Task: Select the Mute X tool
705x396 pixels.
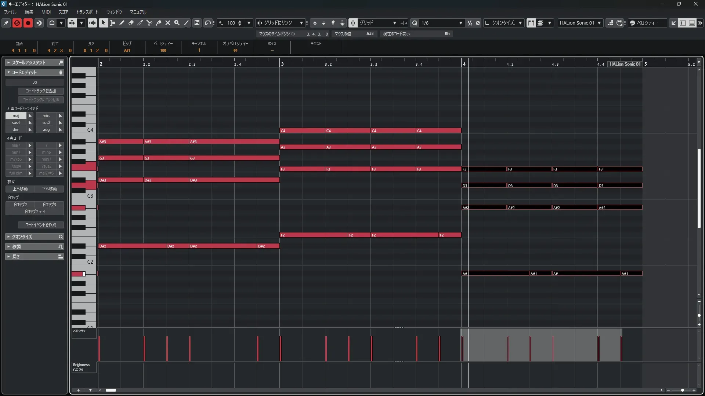Action: pos(168,23)
